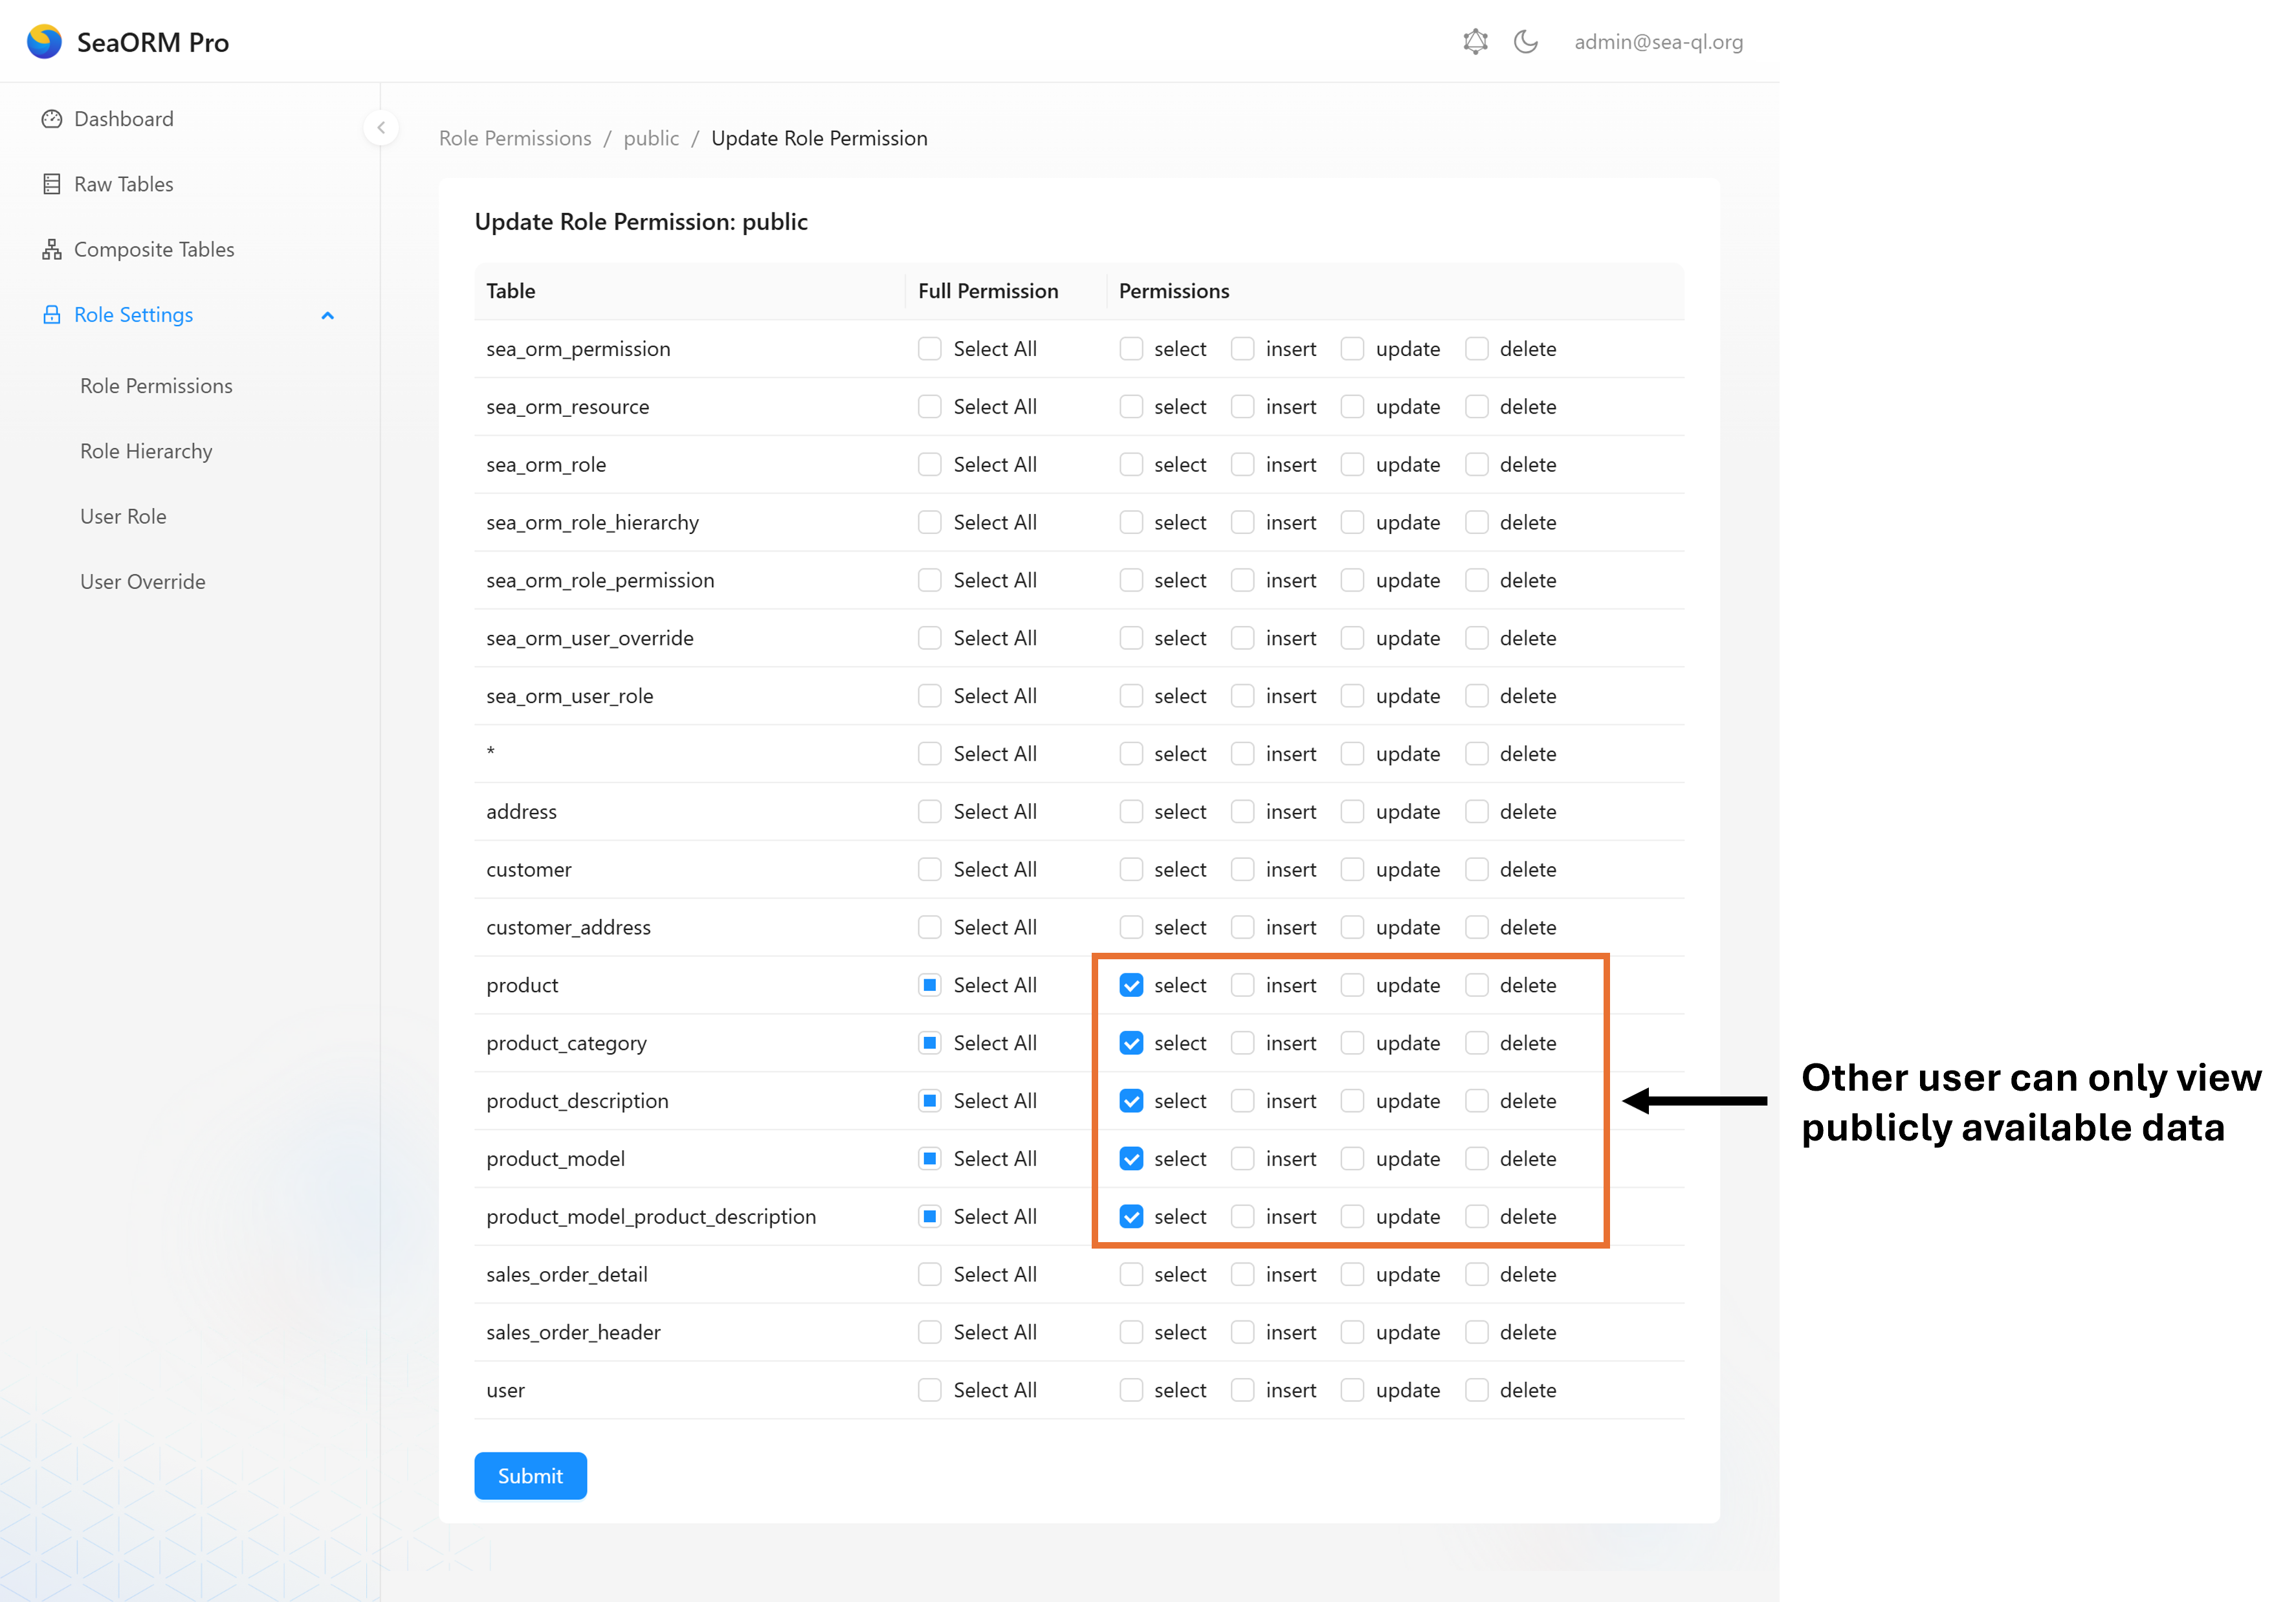
Task: Click Role Permissions breadcrumb link
Action: click(x=515, y=138)
